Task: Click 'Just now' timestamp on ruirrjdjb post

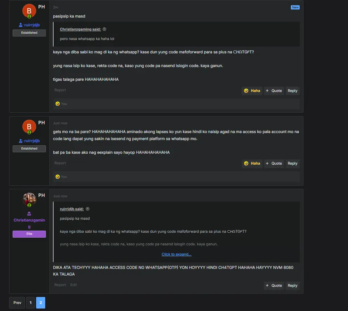Action: click(60, 123)
